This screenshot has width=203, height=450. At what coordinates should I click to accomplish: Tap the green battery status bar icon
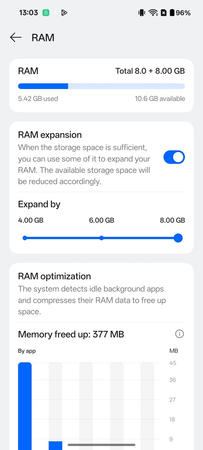pyautogui.click(x=46, y=13)
